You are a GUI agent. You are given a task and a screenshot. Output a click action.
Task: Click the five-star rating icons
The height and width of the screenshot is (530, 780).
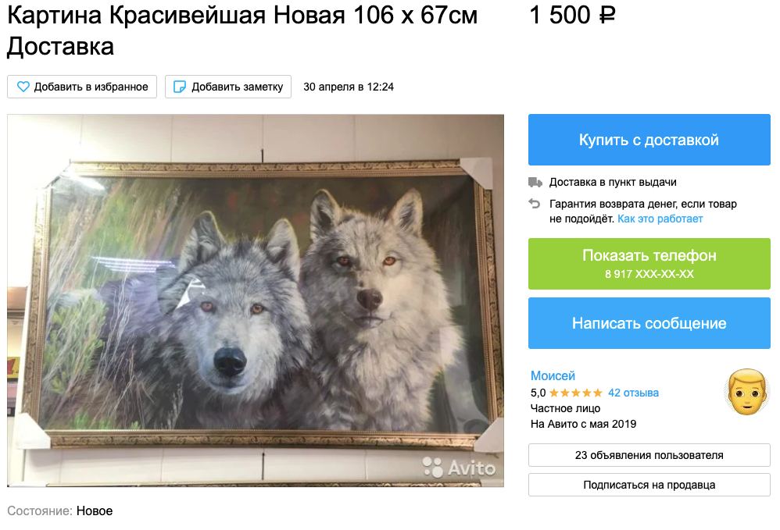(x=575, y=393)
